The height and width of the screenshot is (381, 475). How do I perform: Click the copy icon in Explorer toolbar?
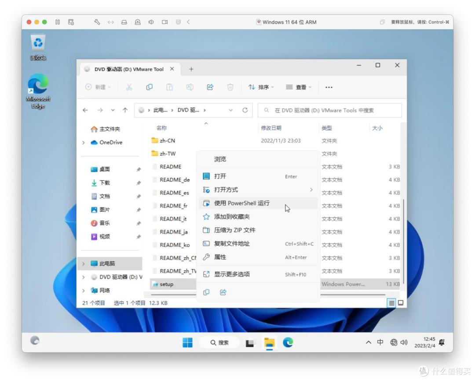point(150,87)
